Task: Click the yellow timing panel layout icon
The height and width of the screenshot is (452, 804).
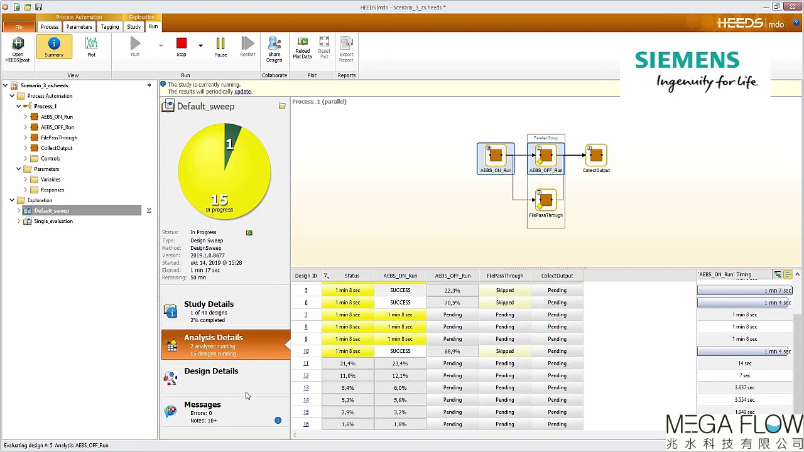Action: click(x=788, y=274)
